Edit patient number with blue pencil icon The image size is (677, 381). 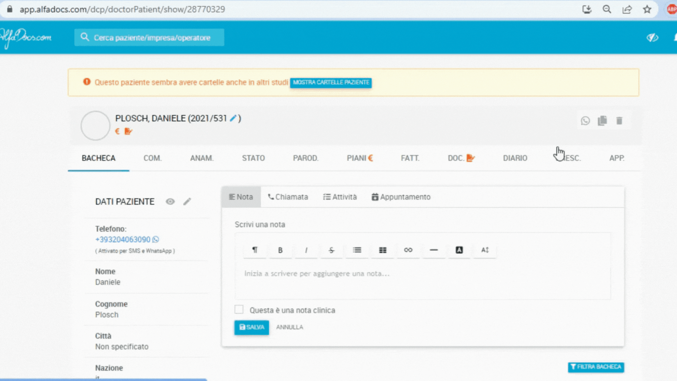click(x=233, y=119)
